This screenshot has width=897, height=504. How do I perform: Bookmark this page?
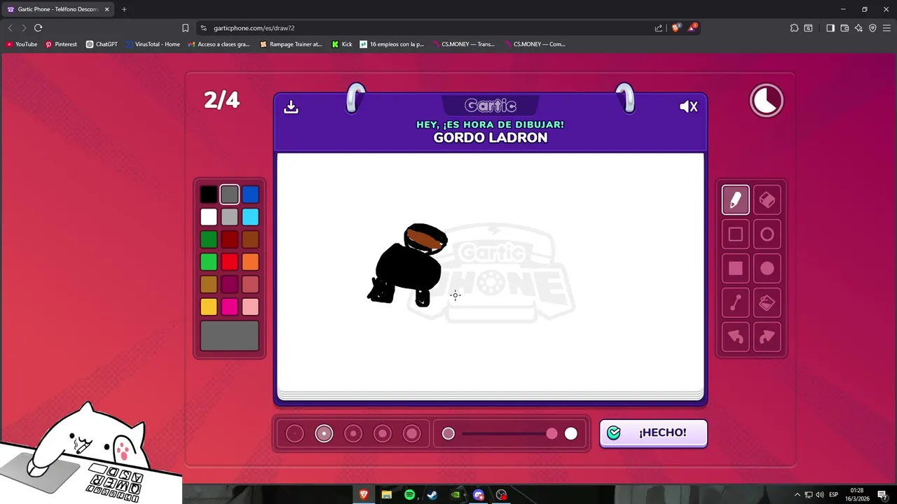pyautogui.click(x=185, y=28)
